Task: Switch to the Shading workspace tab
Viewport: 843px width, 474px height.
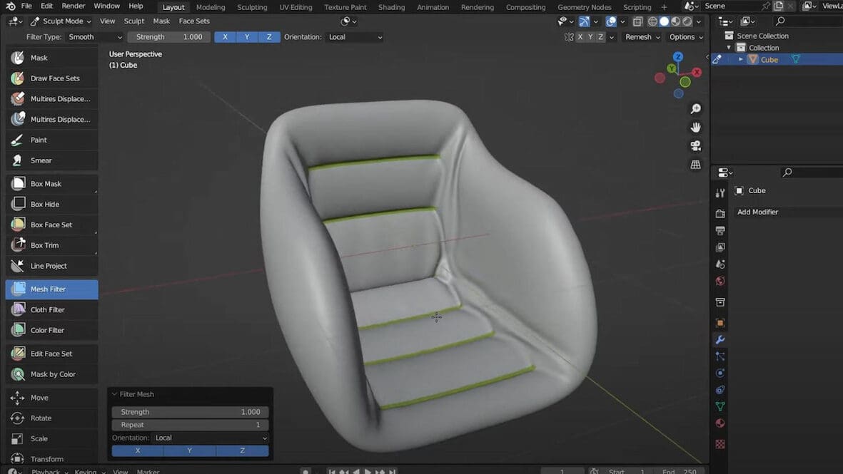Action: tap(391, 7)
